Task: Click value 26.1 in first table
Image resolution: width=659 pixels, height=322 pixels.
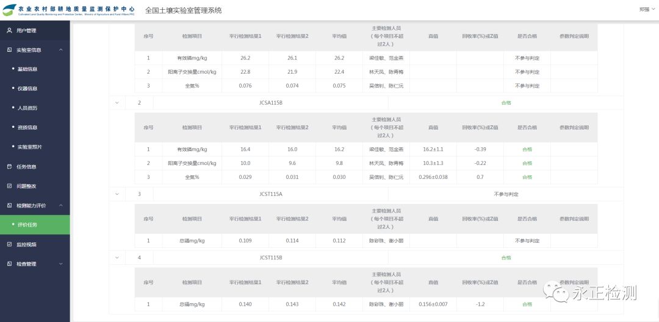Action: pyautogui.click(x=292, y=58)
